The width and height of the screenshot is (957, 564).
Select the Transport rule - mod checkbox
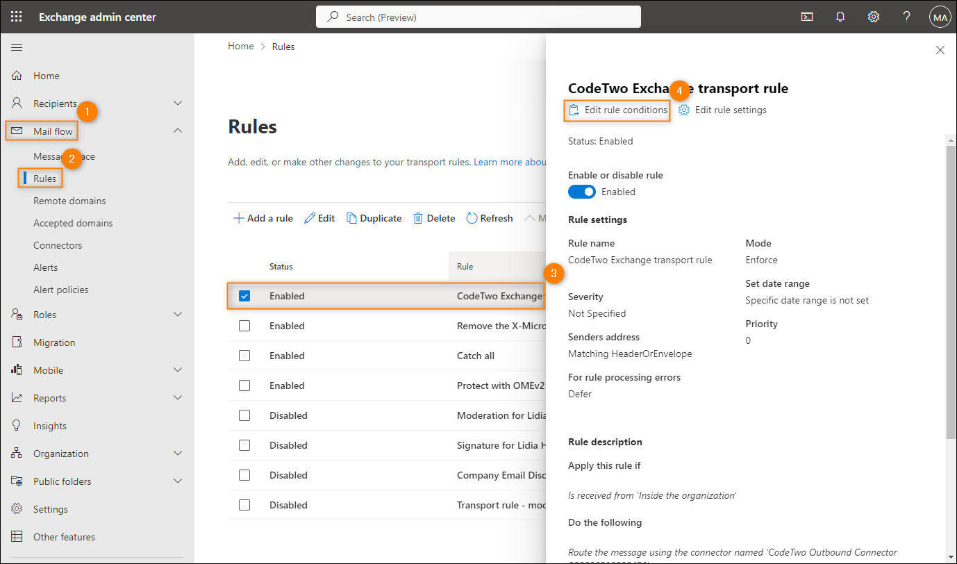pos(244,505)
